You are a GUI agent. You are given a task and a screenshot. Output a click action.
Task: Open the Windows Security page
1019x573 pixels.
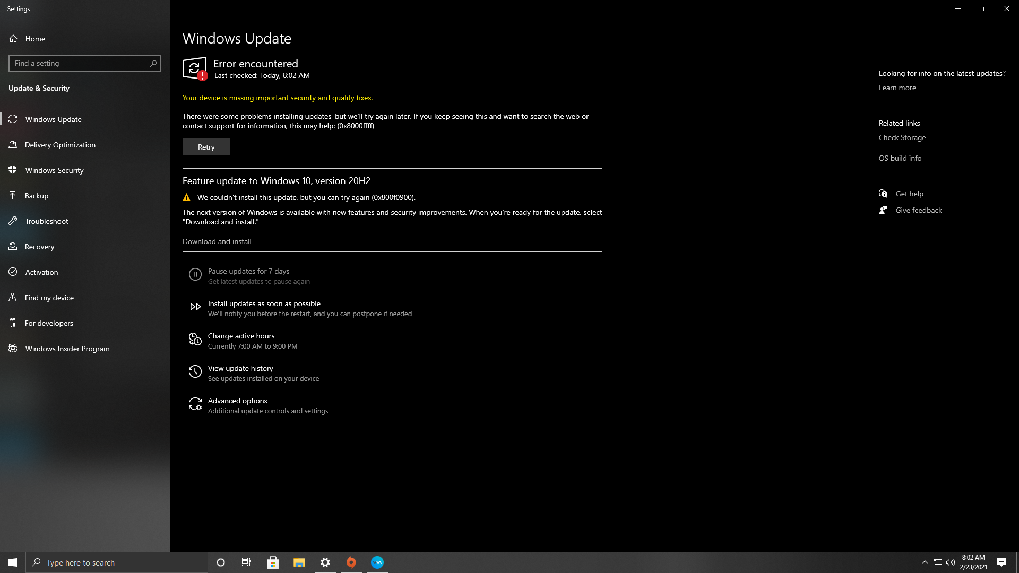[85, 170]
